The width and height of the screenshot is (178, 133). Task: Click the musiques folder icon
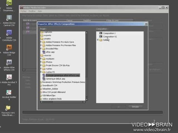44,59
